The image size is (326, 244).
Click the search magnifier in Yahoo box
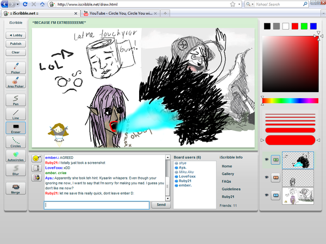(305, 4)
